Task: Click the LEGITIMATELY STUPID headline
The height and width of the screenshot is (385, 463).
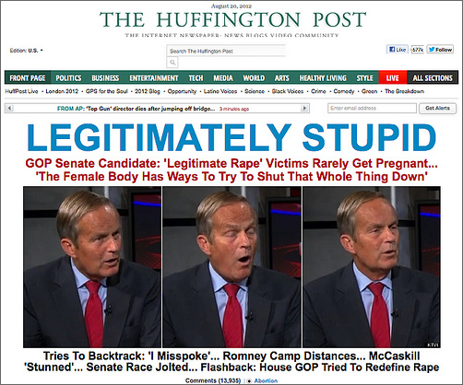Action: click(231, 137)
